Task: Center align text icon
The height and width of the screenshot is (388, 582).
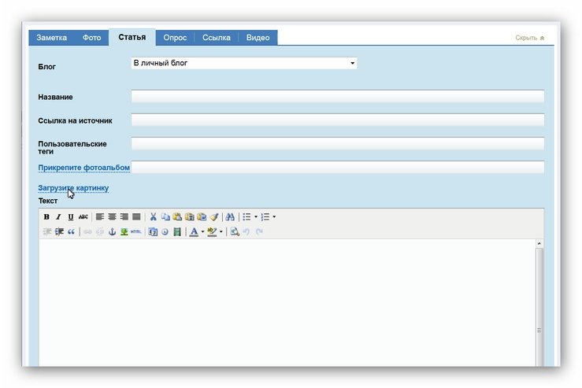Action: coord(112,217)
